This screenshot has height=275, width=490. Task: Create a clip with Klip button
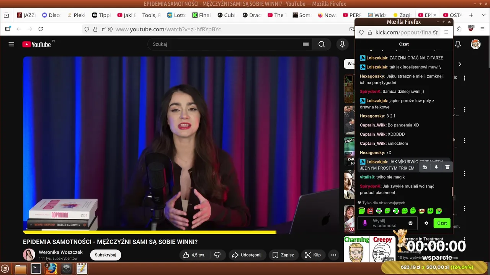pyautogui.click(x=313, y=255)
